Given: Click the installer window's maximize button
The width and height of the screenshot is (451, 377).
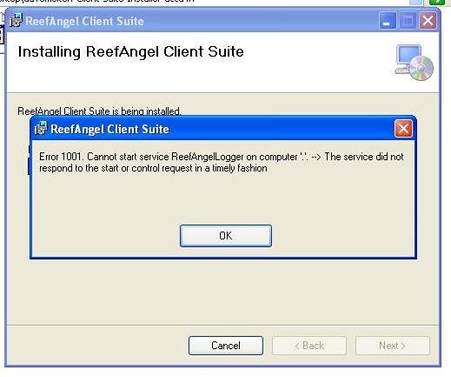Looking at the screenshot, I should (408, 21).
